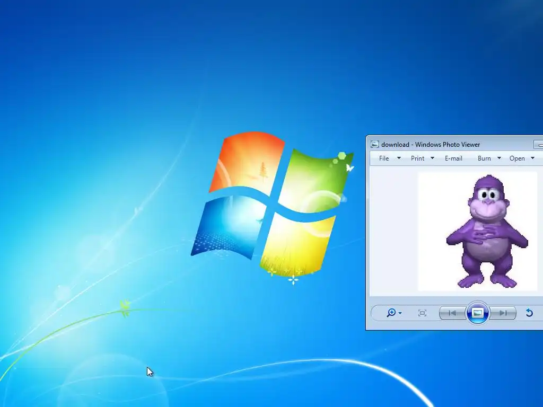This screenshot has height=407, width=543.
Task: Open the Print menu
Action: coord(417,158)
